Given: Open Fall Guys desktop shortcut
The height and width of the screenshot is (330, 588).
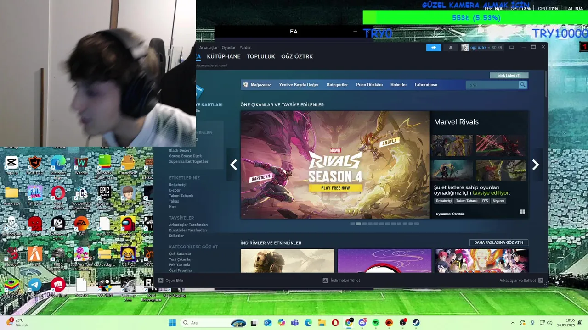Looking at the screenshot, I should pos(35,196).
